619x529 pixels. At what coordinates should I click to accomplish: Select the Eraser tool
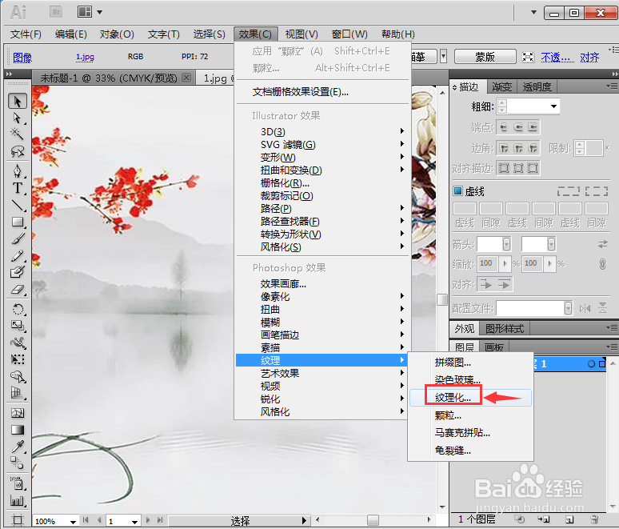(x=18, y=290)
